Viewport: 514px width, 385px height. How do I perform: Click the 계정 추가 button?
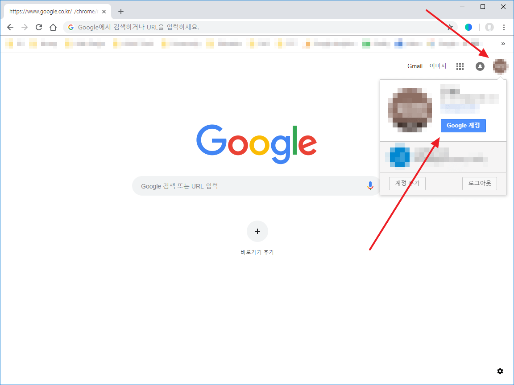tap(407, 183)
